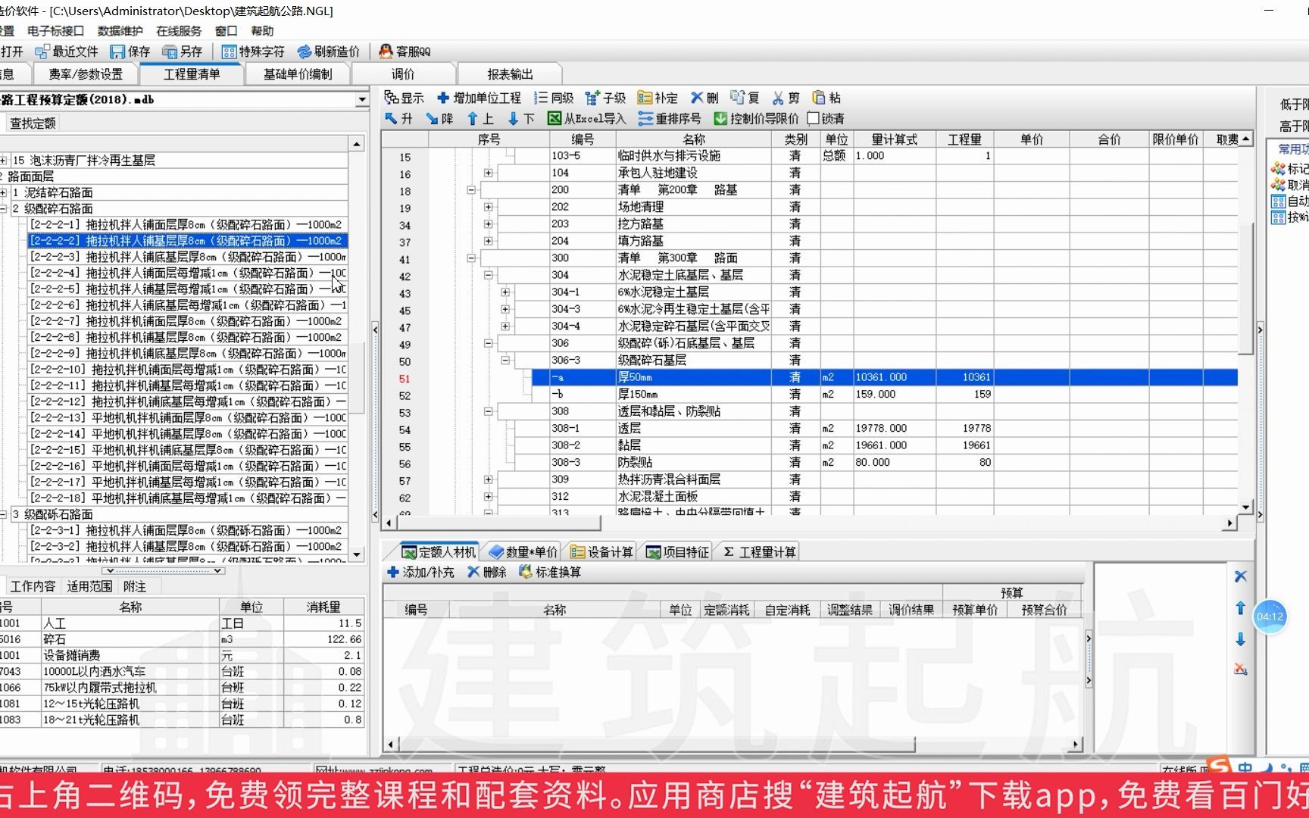Collapse 清单 第200章 路基 node
The height and width of the screenshot is (818, 1309).
471,189
